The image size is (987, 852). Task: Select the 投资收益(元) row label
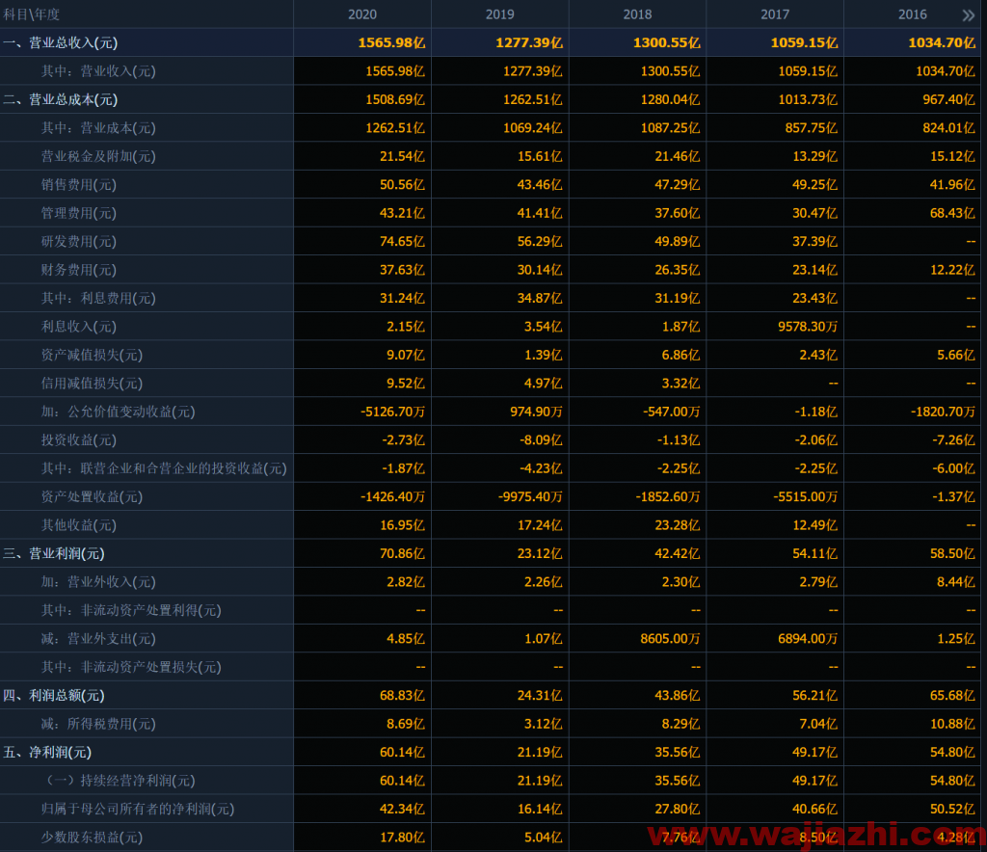pos(79,439)
